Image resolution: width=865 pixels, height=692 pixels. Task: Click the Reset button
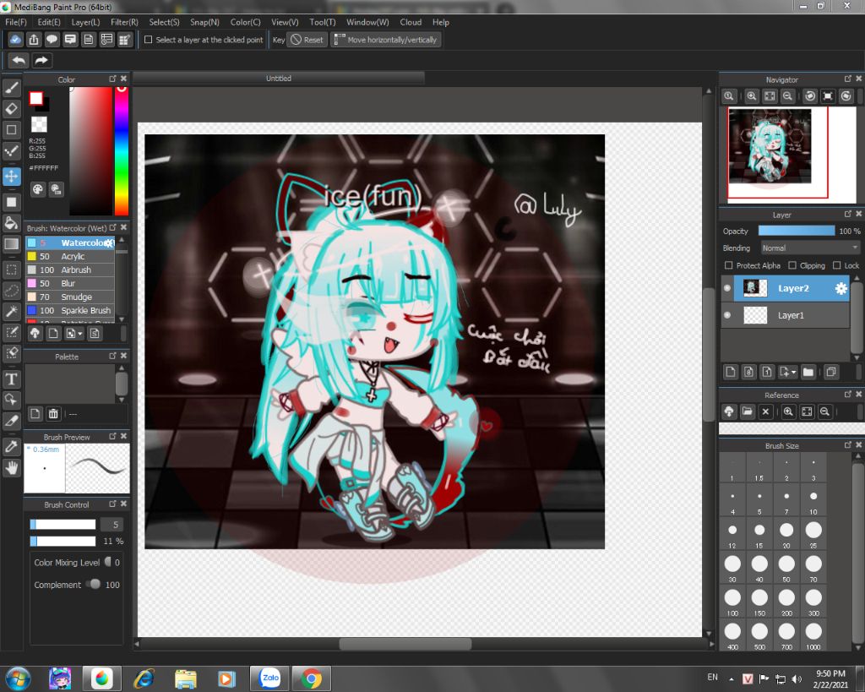307,40
